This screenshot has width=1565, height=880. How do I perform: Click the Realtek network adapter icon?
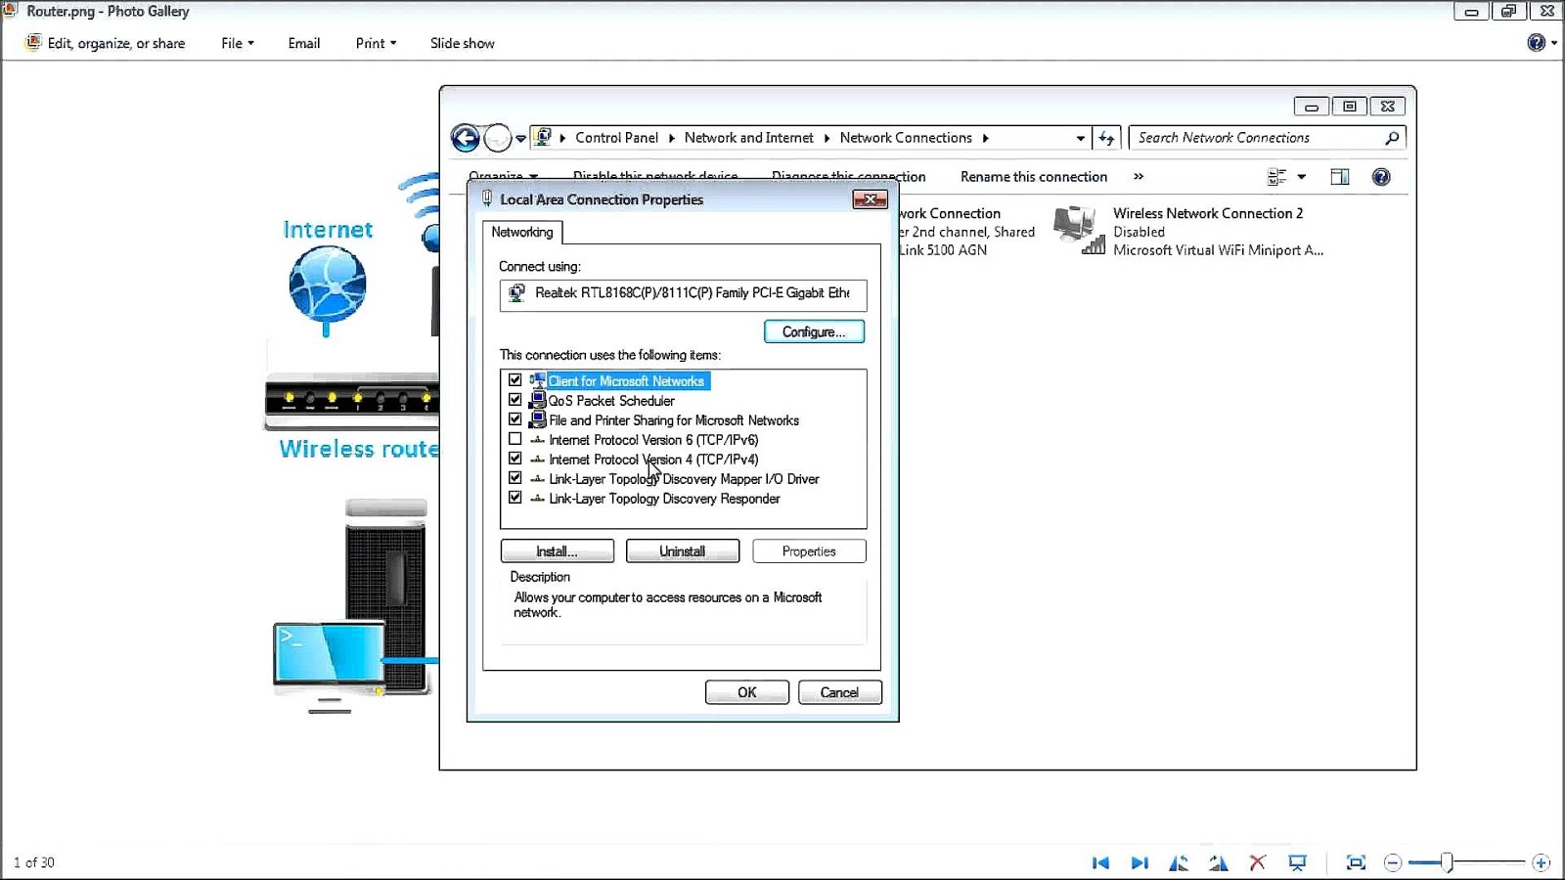point(517,292)
